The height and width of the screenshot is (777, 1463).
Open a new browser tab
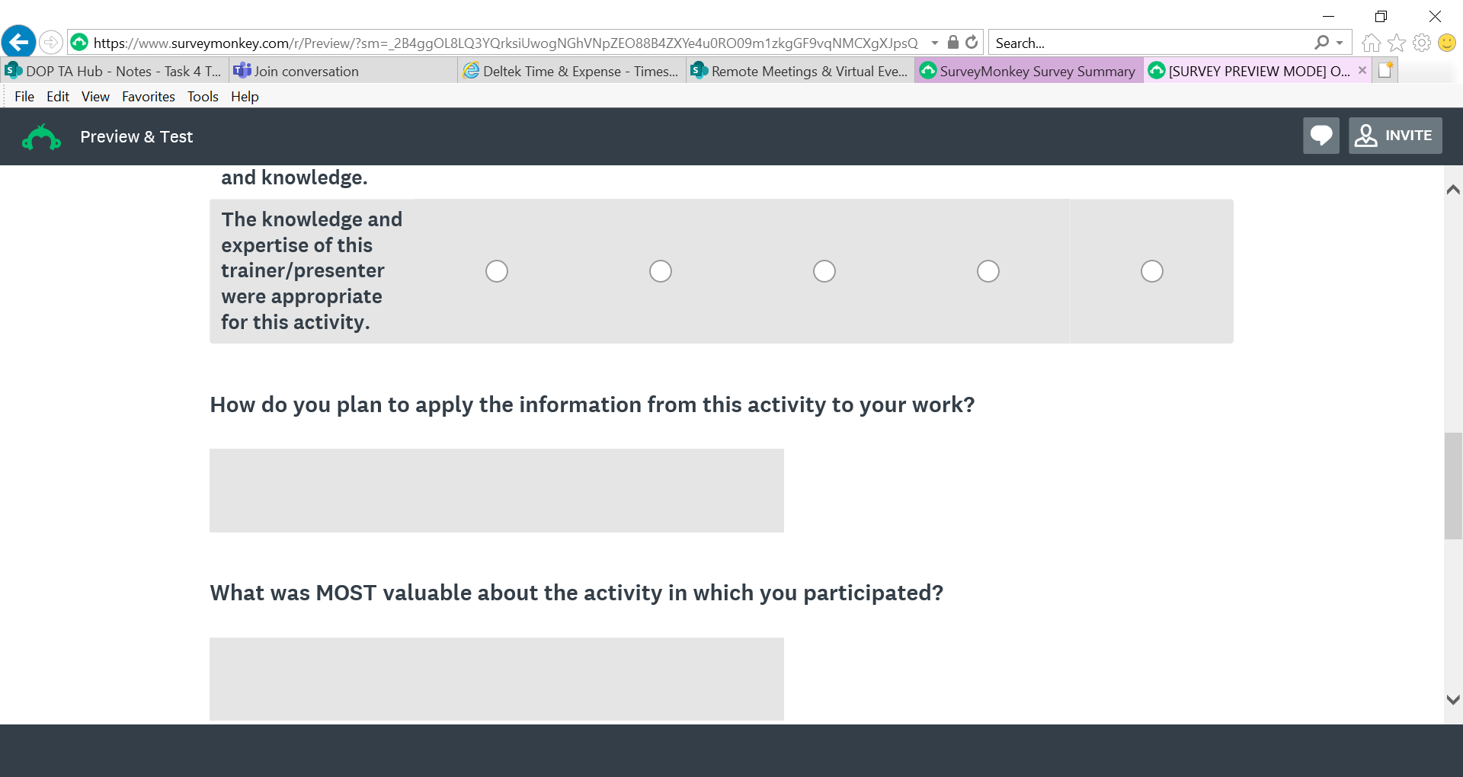1385,71
